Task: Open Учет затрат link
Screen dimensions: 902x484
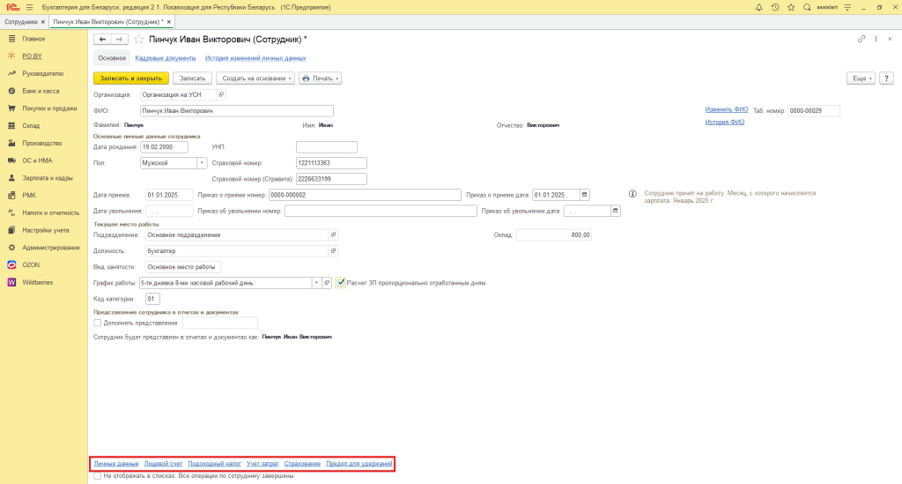Action: (x=262, y=464)
